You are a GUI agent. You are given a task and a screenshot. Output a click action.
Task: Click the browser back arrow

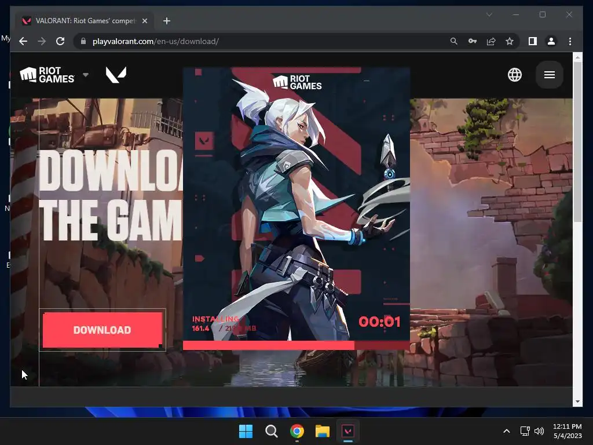23,41
